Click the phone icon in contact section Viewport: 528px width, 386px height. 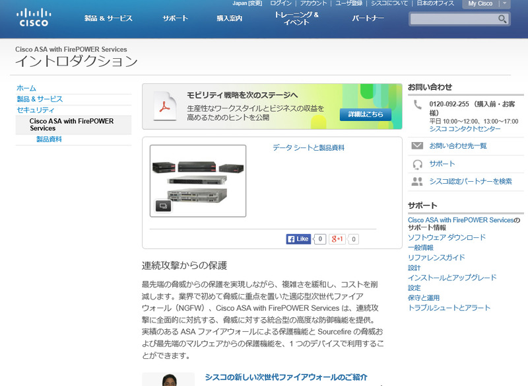tap(417, 104)
